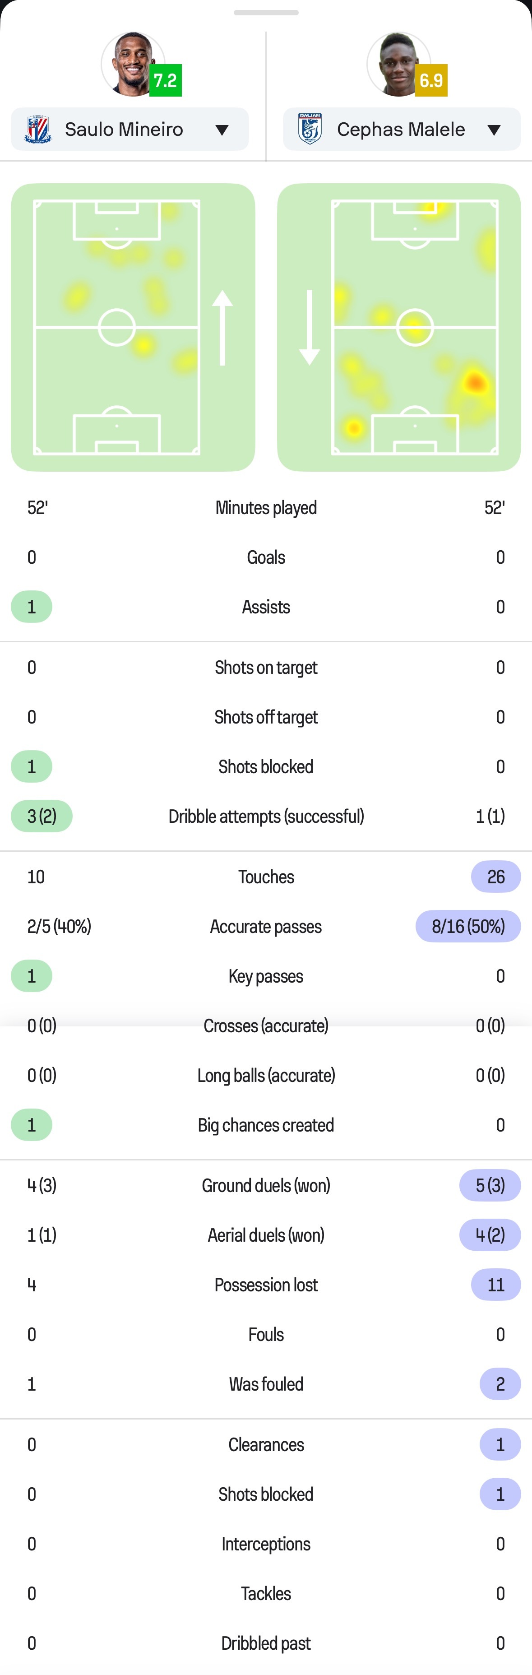Click the yellow 6.9 rating badge
Viewport: 532px width, 1675px height.
(431, 80)
